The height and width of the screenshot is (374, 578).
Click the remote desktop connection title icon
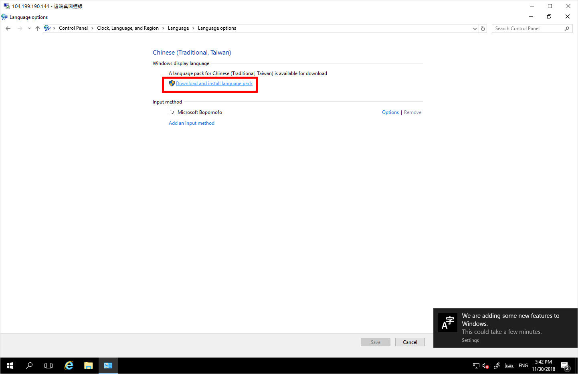[7, 6]
